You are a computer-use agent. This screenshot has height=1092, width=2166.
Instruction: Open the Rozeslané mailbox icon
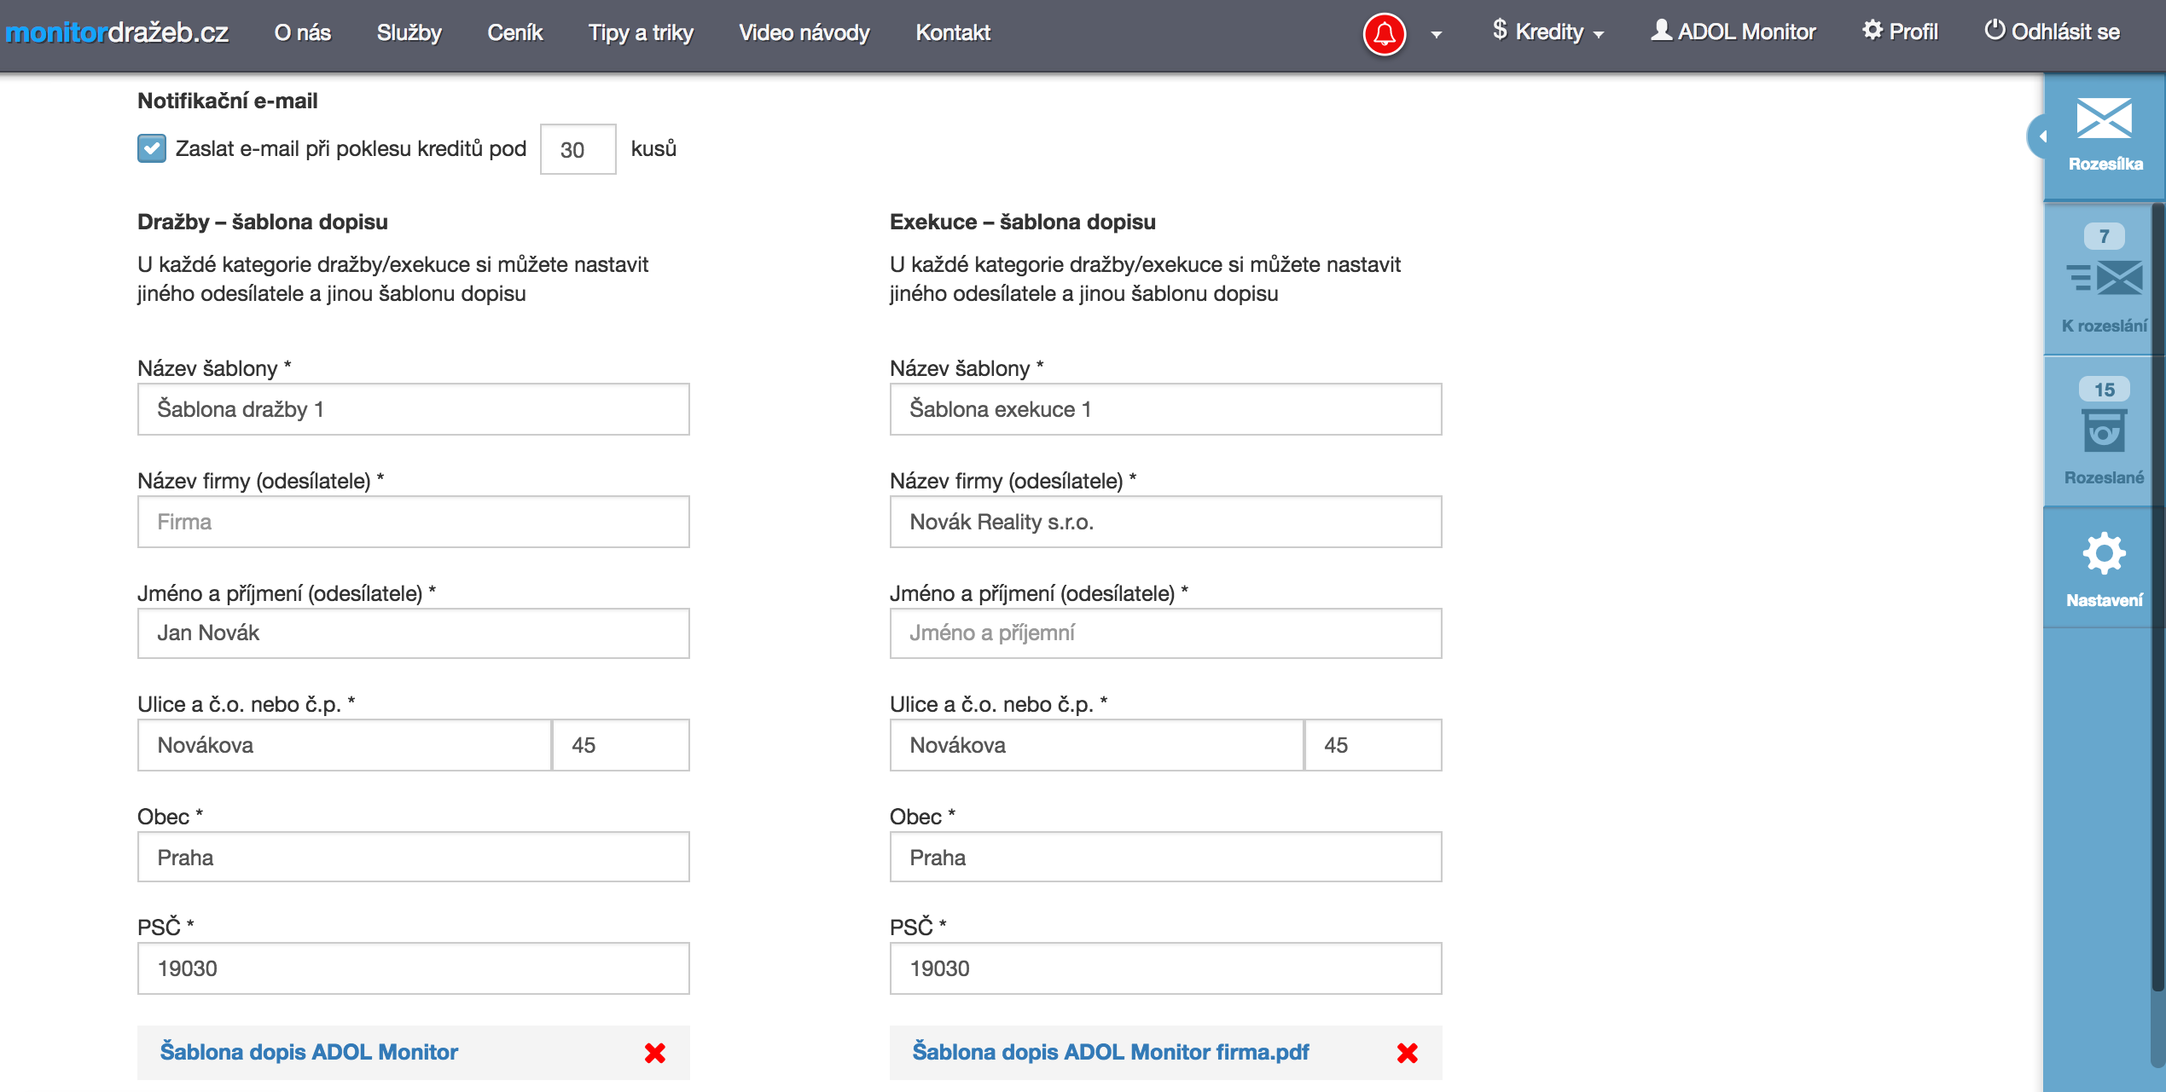pyautogui.click(x=2104, y=430)
